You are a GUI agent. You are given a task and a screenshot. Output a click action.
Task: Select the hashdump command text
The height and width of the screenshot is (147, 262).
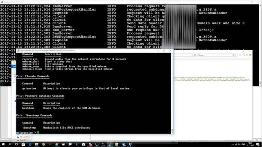click(x=28, y=108)
